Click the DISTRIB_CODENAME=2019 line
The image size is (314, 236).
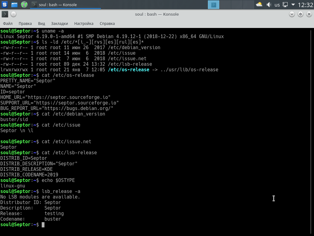tap(29, 175)
